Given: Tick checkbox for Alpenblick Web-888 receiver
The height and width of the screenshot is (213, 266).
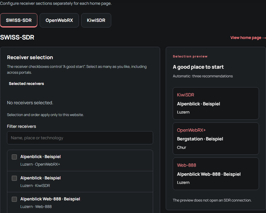Looking at the screenshot, I should [14, 199].
